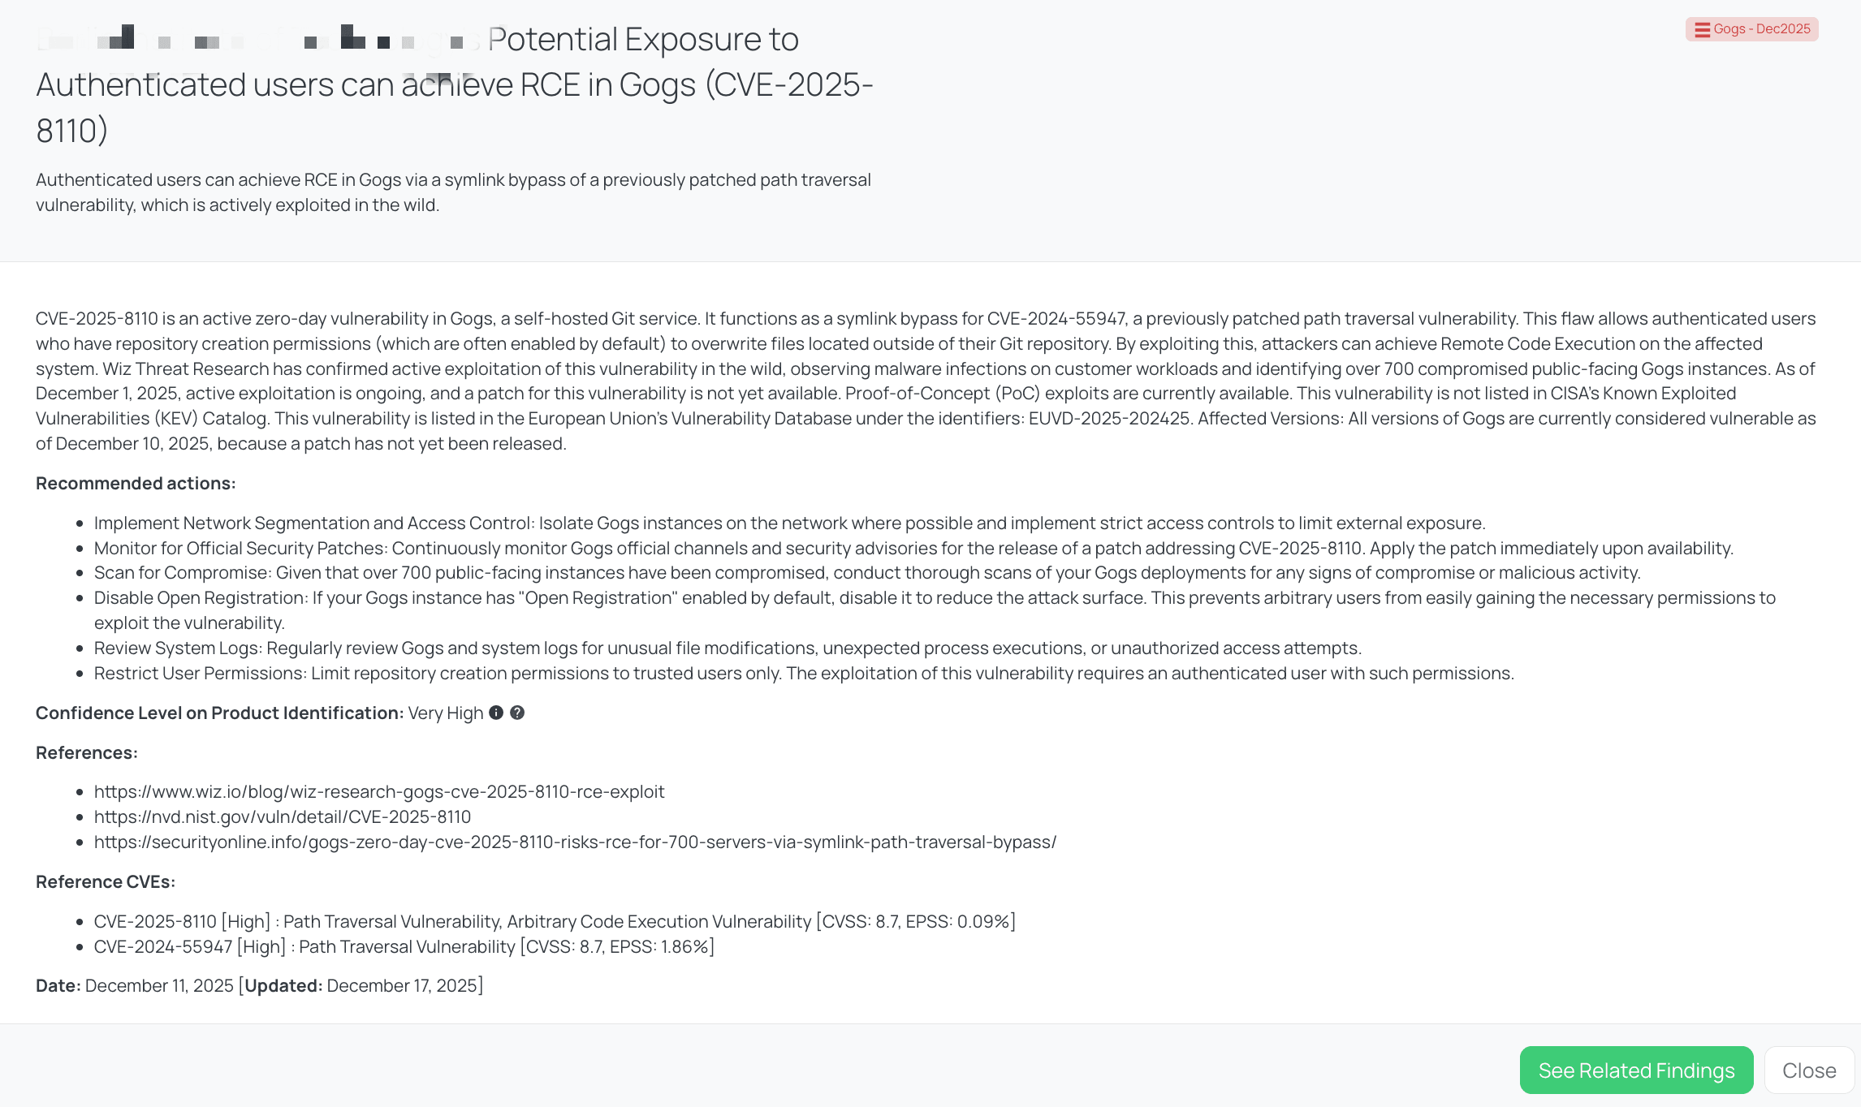Click See Related Findings

(1636, 1070)
